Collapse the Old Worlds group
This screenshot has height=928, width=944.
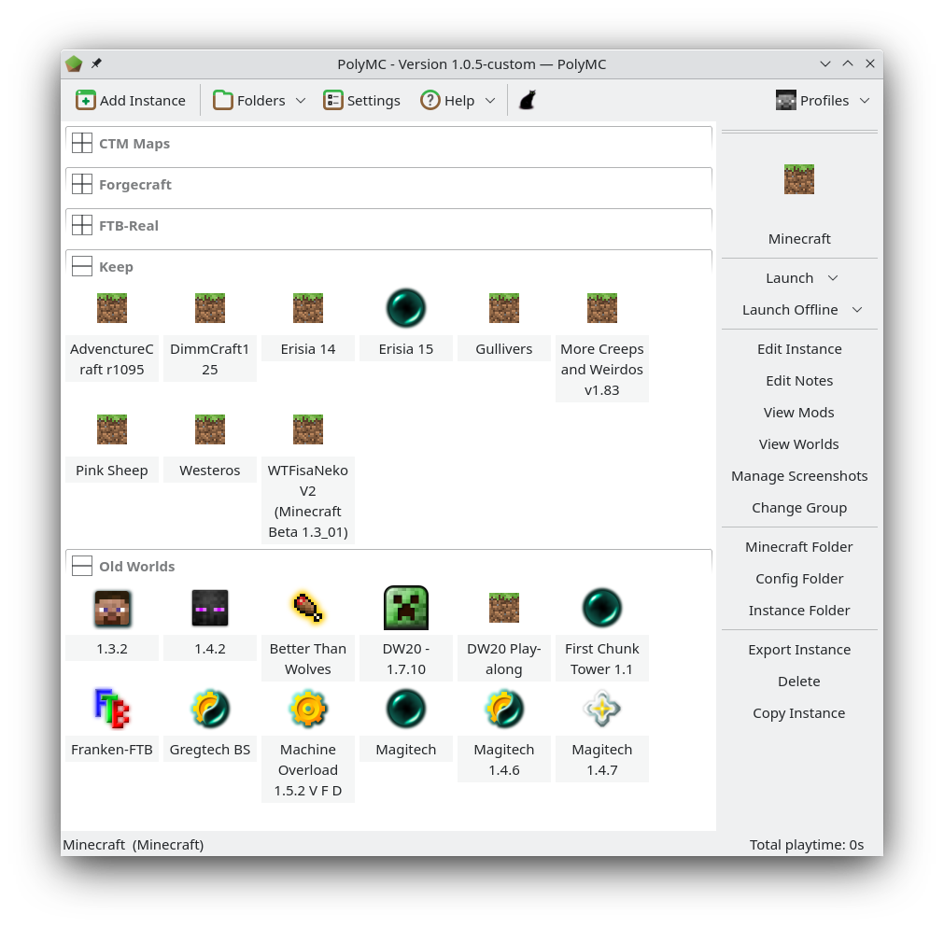(x=82, y=566)
